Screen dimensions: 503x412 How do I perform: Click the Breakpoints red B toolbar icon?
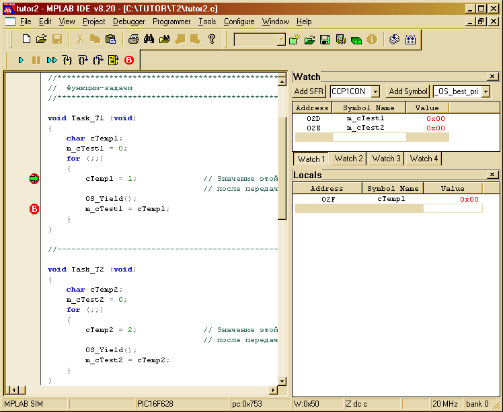pos(129,60)
